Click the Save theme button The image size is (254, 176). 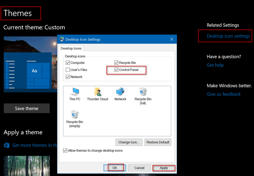click(27, 108)
